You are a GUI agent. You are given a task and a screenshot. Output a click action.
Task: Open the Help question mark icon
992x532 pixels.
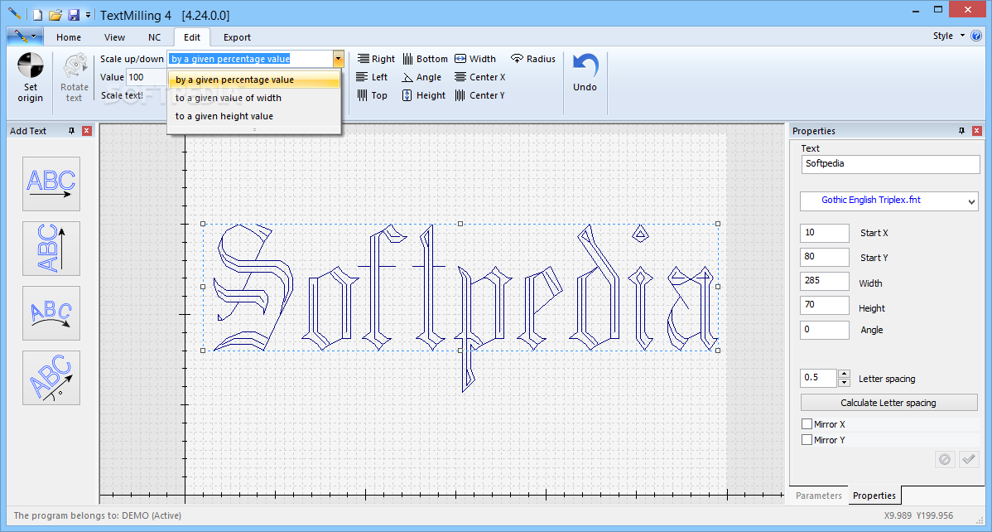[976, 36]
